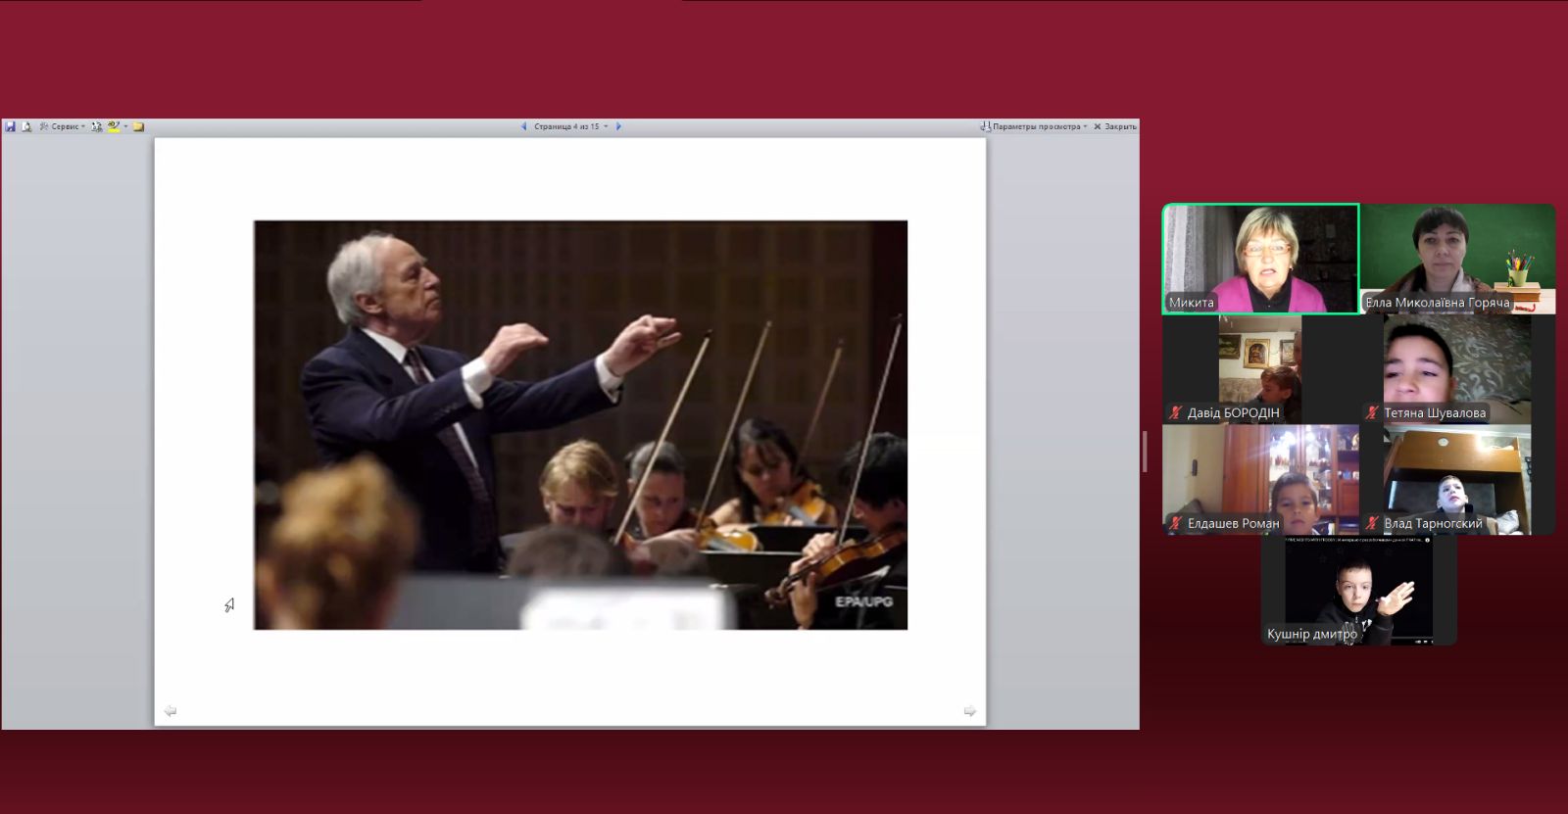1568x814 pixels.
Task: Select Кушнір дмитро's video tile
Action: 1359,591
